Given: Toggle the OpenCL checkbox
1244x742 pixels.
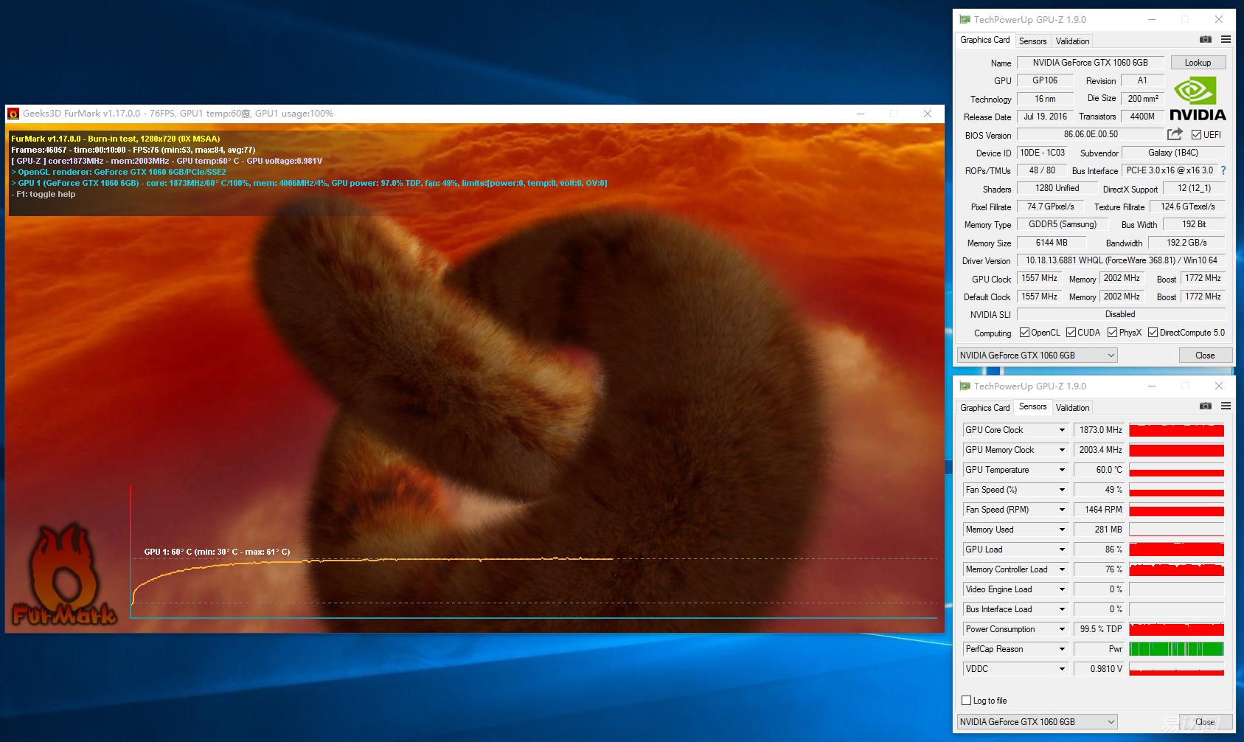Looking at the screenshot, I should click(1024, 333).
